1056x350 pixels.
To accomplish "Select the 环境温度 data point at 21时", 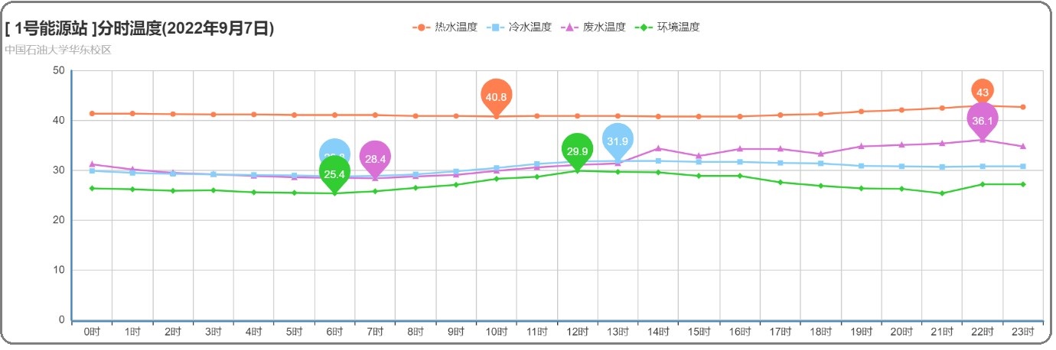I will [x=942, y=193].
